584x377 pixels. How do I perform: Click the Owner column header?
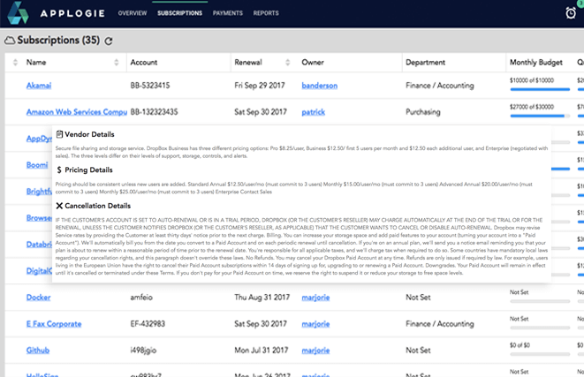pyautogui.click(x=313, y=62)
